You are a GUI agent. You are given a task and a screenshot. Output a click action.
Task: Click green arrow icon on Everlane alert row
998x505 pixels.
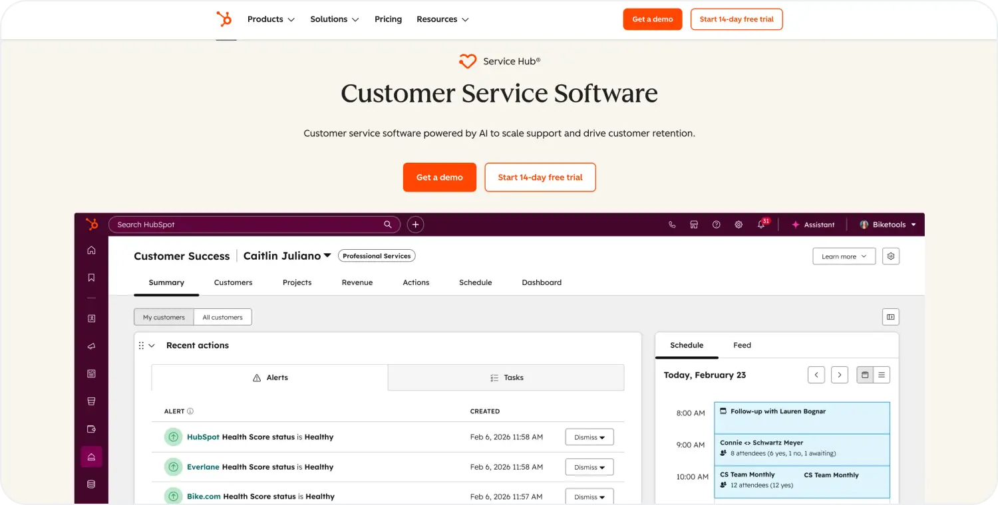coord(173,467)
